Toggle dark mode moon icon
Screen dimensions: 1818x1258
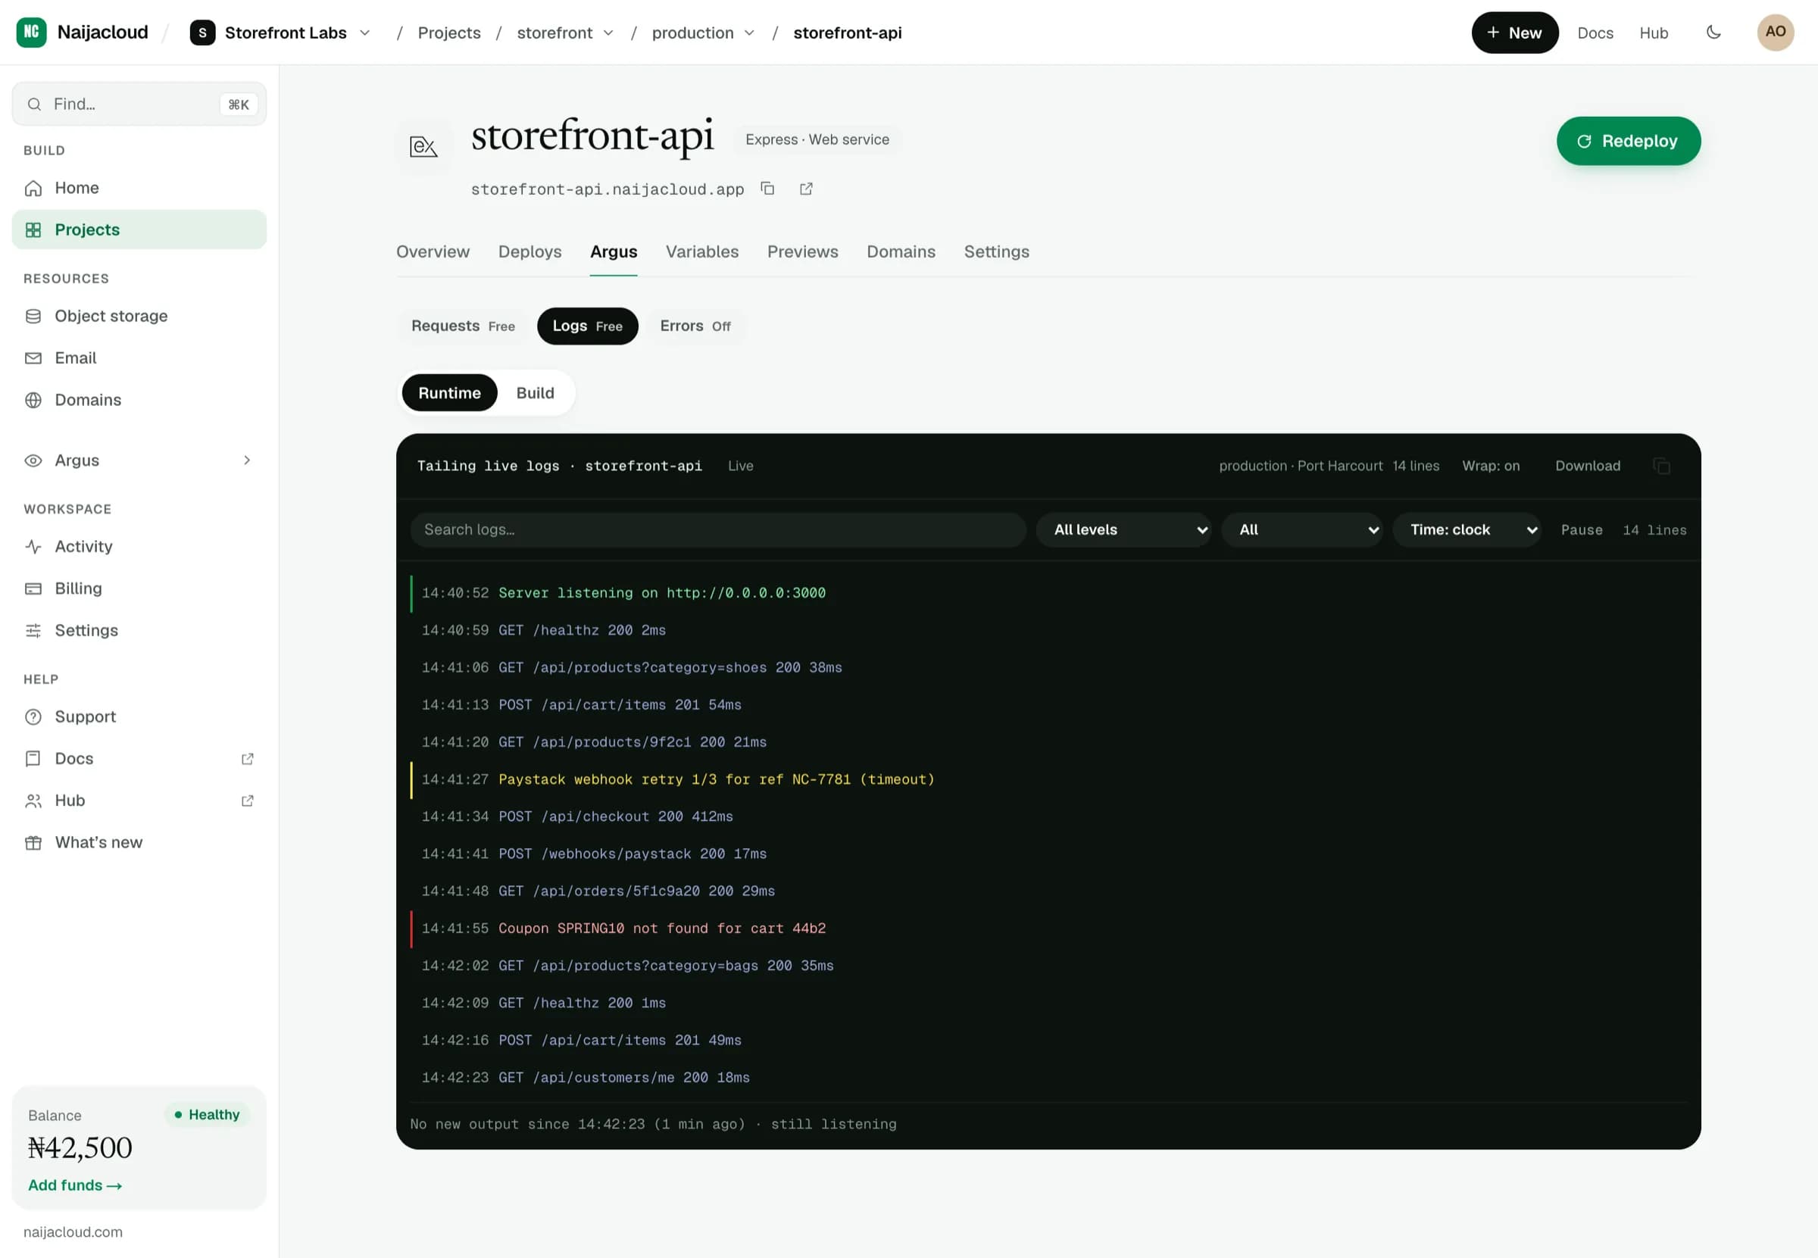(x=1713, y=33)
